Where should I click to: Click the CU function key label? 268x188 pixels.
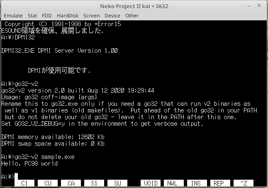click(48, 183)
